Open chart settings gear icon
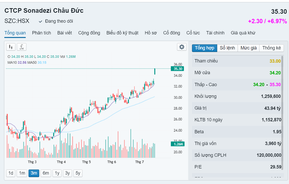Image resolution: width=289 pixels, height=184 pixels. pyautogui.click(x=182, y=47)
